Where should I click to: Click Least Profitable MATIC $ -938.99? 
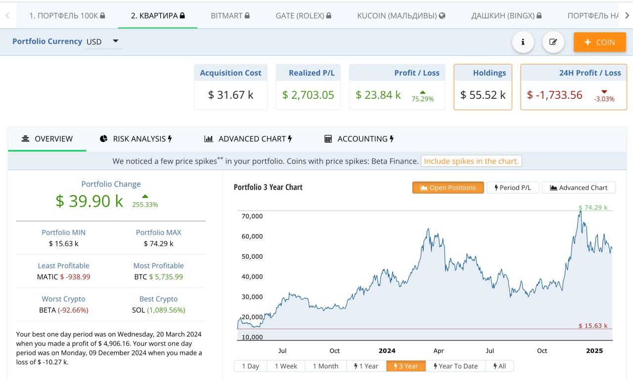(x=63, y=277)
